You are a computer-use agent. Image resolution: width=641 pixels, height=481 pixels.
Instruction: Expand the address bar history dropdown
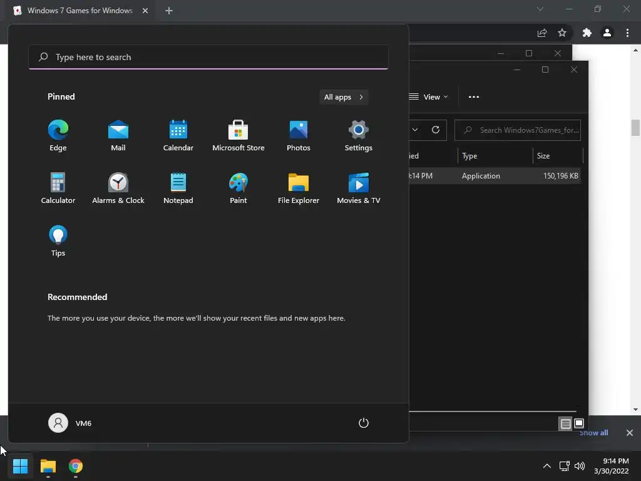pyautogui.click(x=415, y=130)
